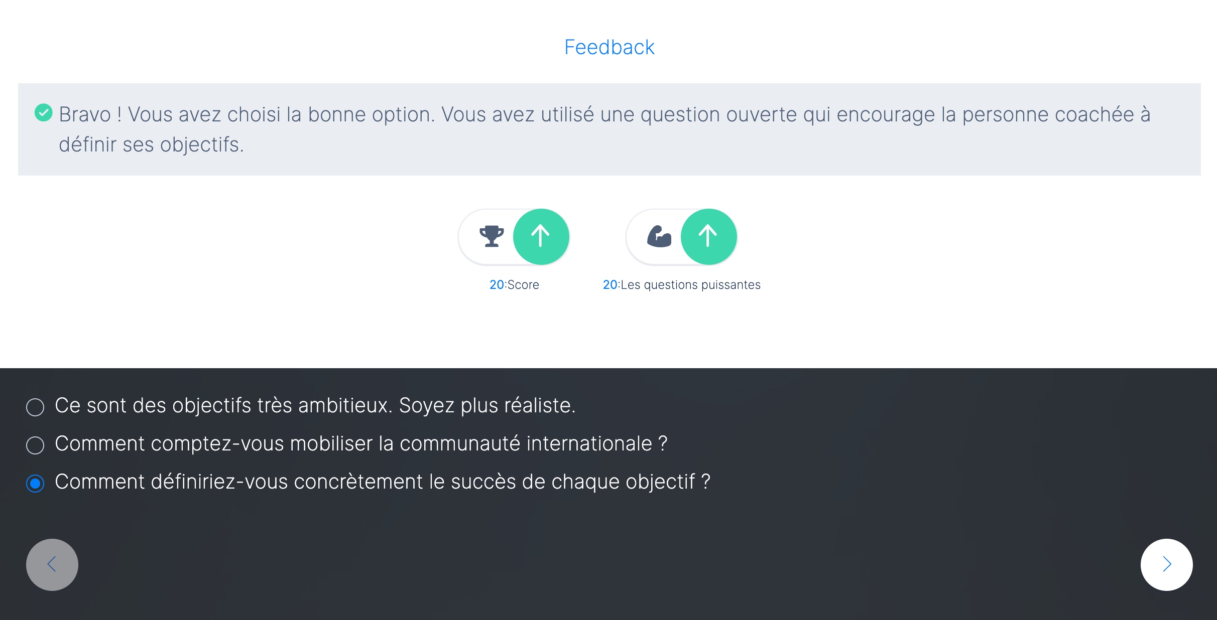The image size is (1217, 620).
Task: Click the Feedback heading
Action: pyautogui.click(x=609, y=47)
